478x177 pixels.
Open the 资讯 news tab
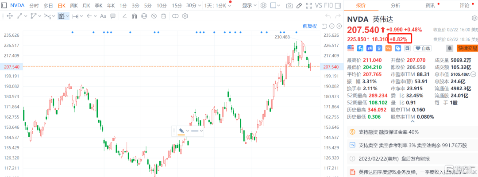[431, 5]
